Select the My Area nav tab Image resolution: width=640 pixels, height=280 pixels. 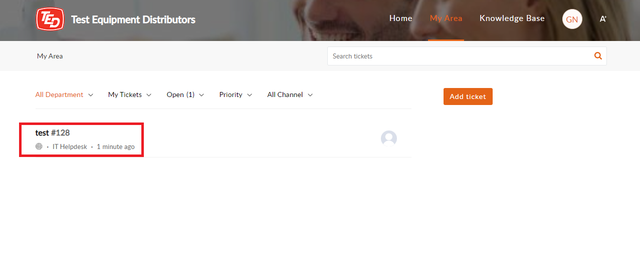(x=446, y=18)
